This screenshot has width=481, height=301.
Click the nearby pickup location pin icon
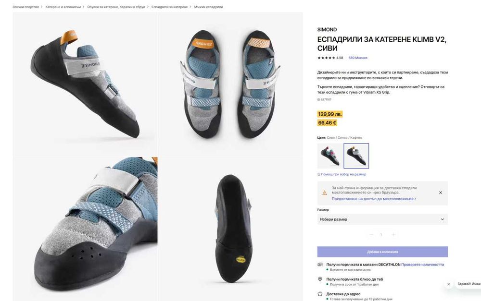(x=320, y=279)
